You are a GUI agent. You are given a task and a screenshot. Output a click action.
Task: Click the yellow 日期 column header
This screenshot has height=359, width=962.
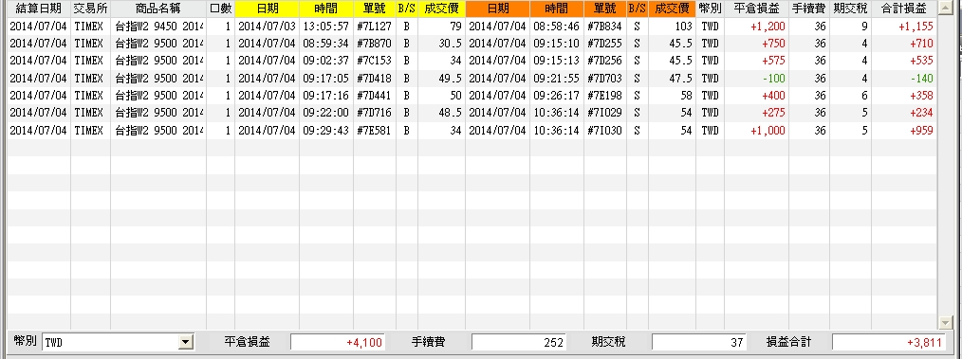tap(267, 9)
